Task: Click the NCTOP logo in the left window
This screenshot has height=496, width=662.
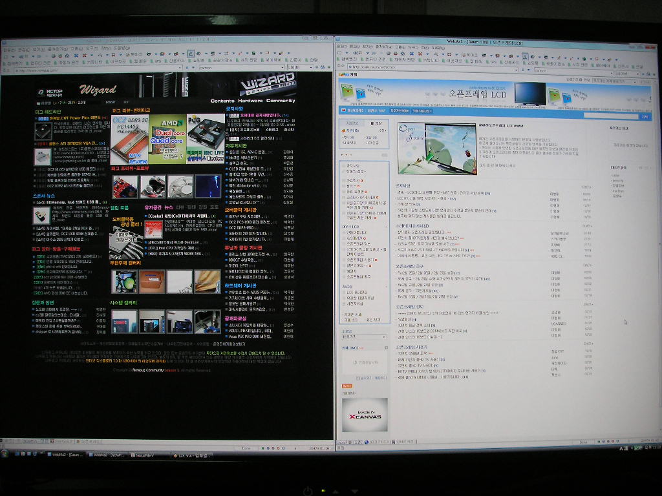Action: (x=50, y=92)
